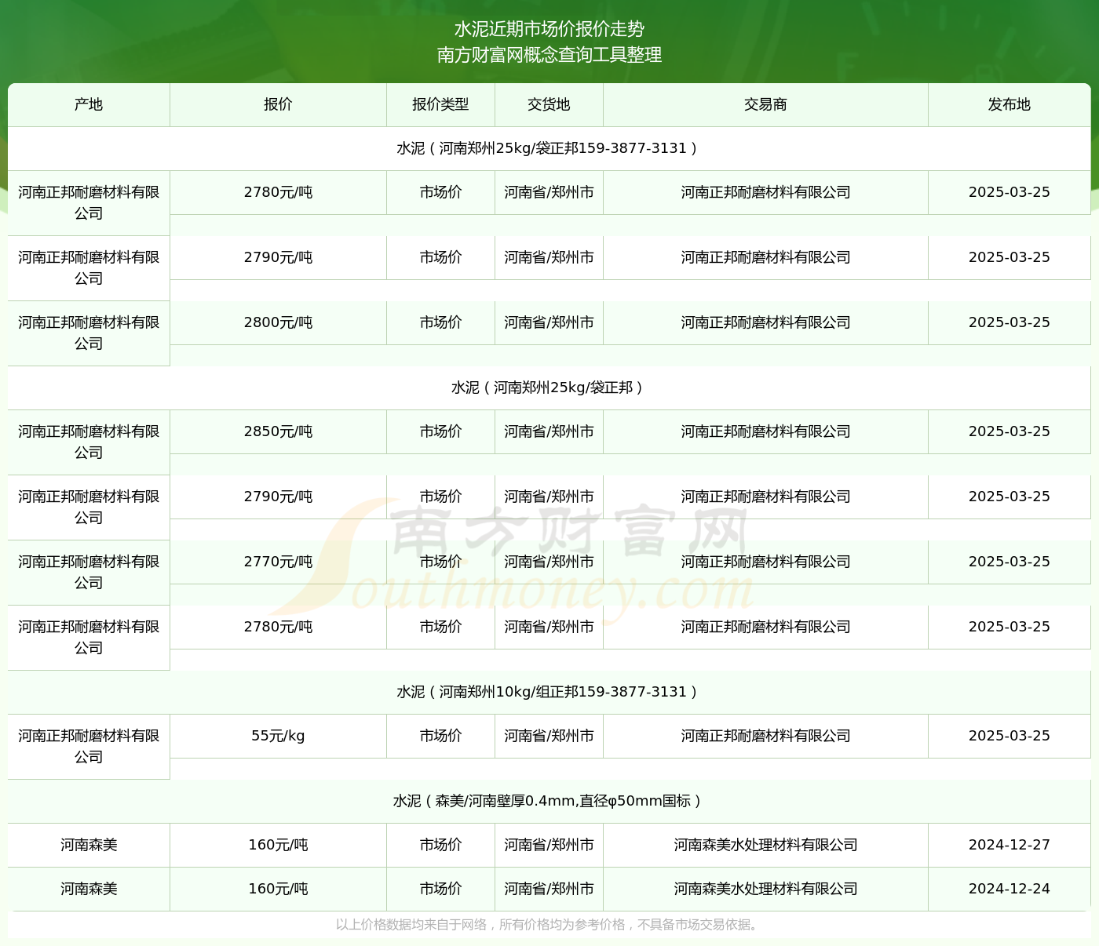
Task: Click the origin company in the 2850元/吨 row
Action: coord(89,442)
